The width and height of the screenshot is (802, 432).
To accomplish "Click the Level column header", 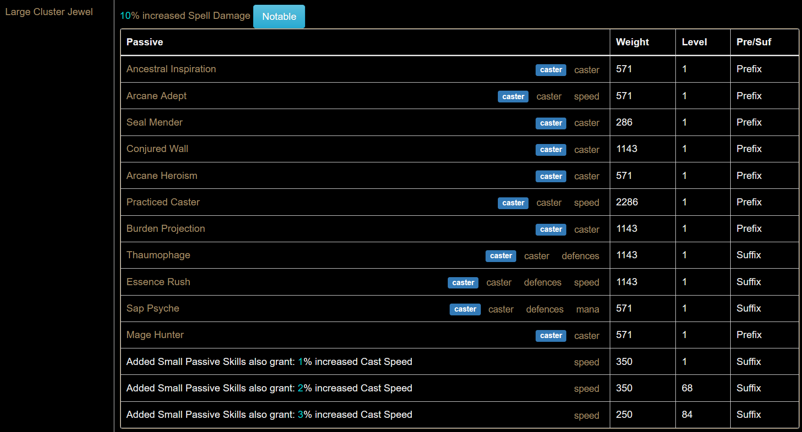I will (694, 42).
